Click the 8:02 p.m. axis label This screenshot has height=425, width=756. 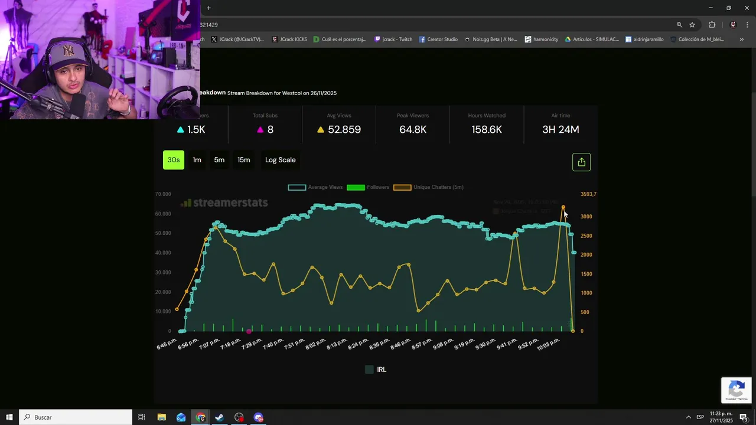point(315,345)
